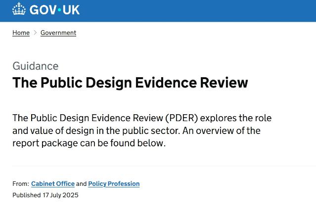Click the crown icon in the header
316x219 pixels.
(19, 9)
